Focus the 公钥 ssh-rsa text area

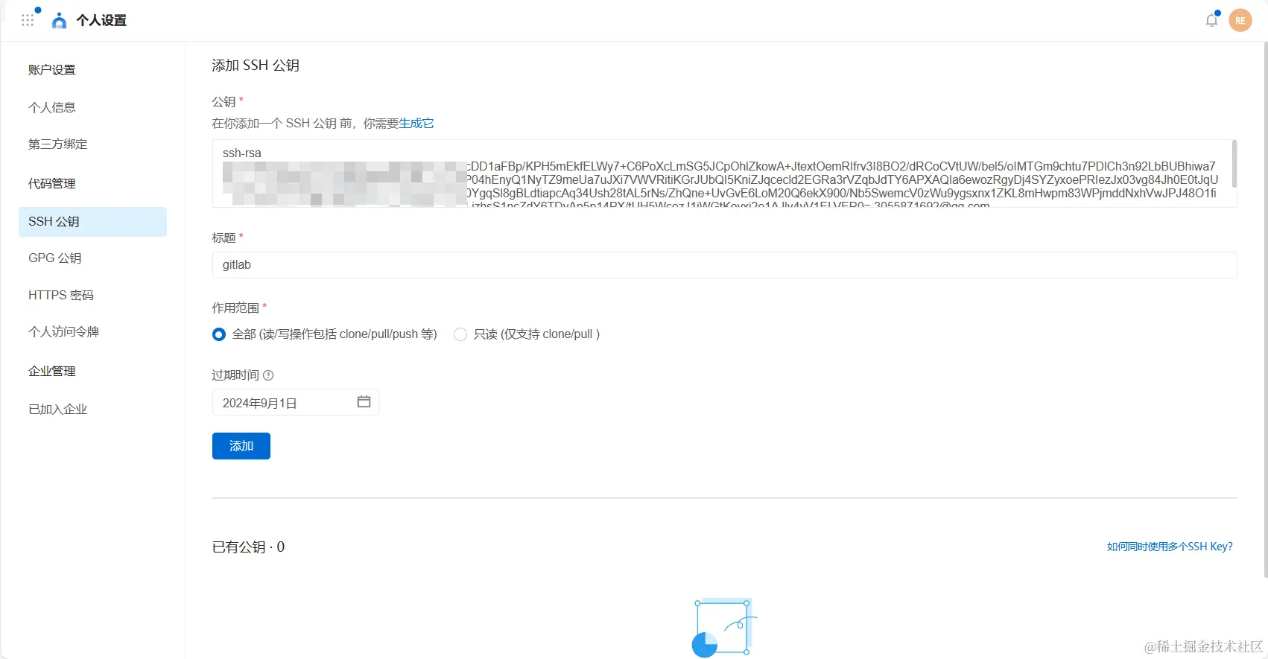tap(724, 173)
